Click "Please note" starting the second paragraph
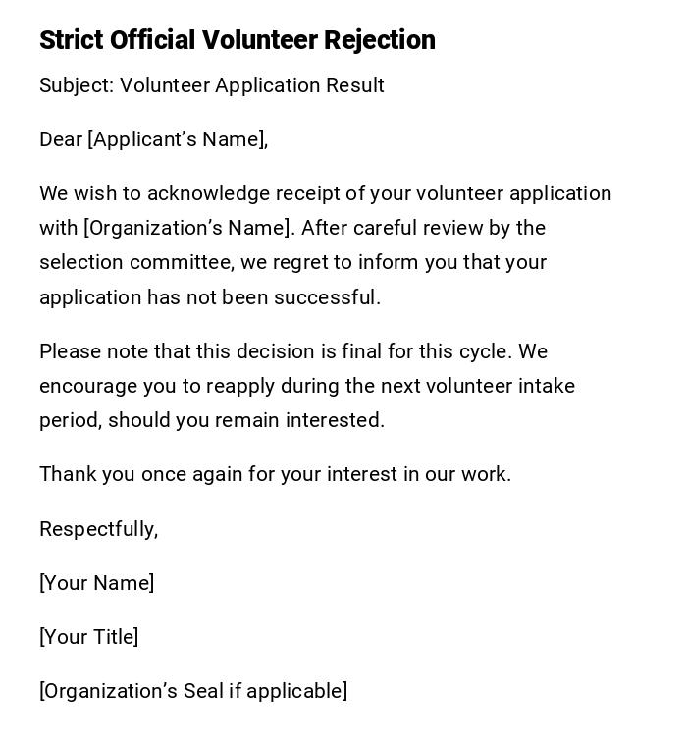 [x=85, y=351]
